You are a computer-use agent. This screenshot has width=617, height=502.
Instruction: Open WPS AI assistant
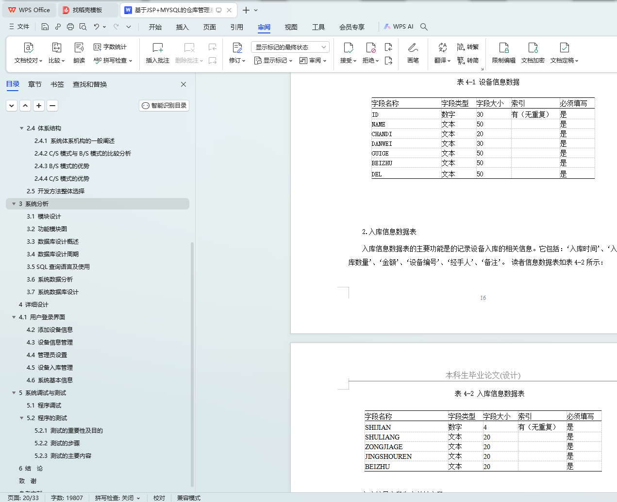(x=399, y=27)
